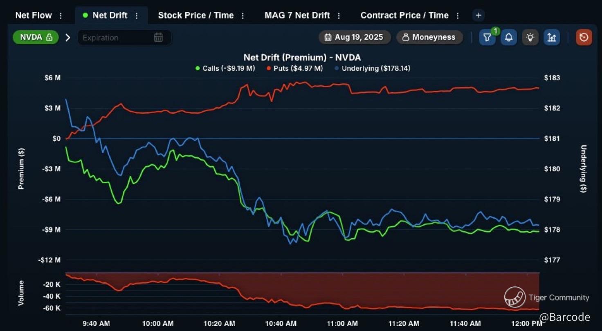Toggle Calls series in chart legend
602x331 pixels.
pos(225,68)
